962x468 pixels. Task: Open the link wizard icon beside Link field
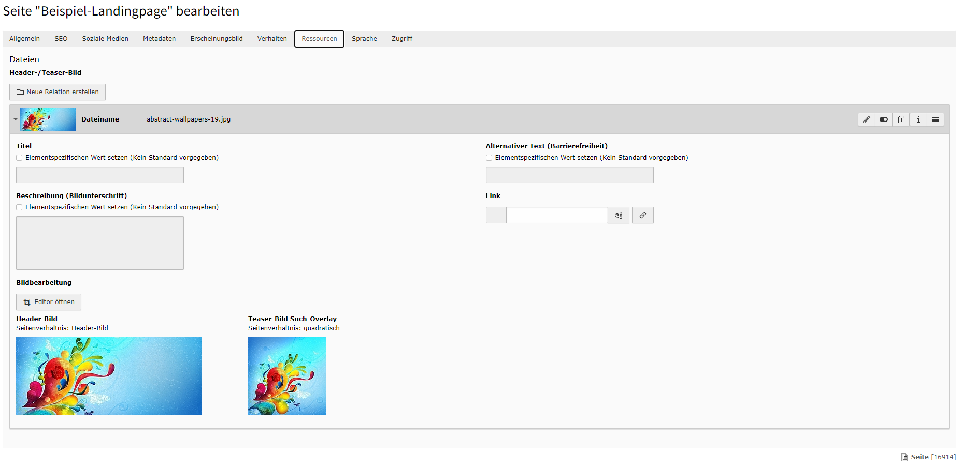(x=619, y=215)
